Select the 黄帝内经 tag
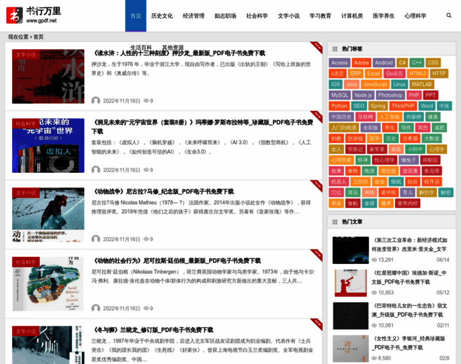 pyautogui.click(x=408, y=203)
